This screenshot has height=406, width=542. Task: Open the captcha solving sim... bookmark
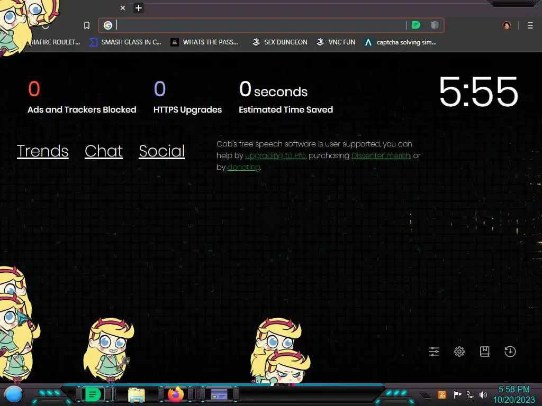[401, 42]
